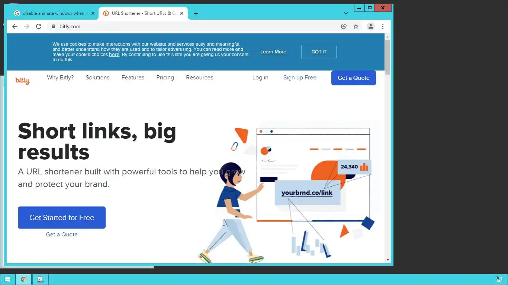Click the vertical scrollbar thumb
508x285 pixels.
[388, 57]
